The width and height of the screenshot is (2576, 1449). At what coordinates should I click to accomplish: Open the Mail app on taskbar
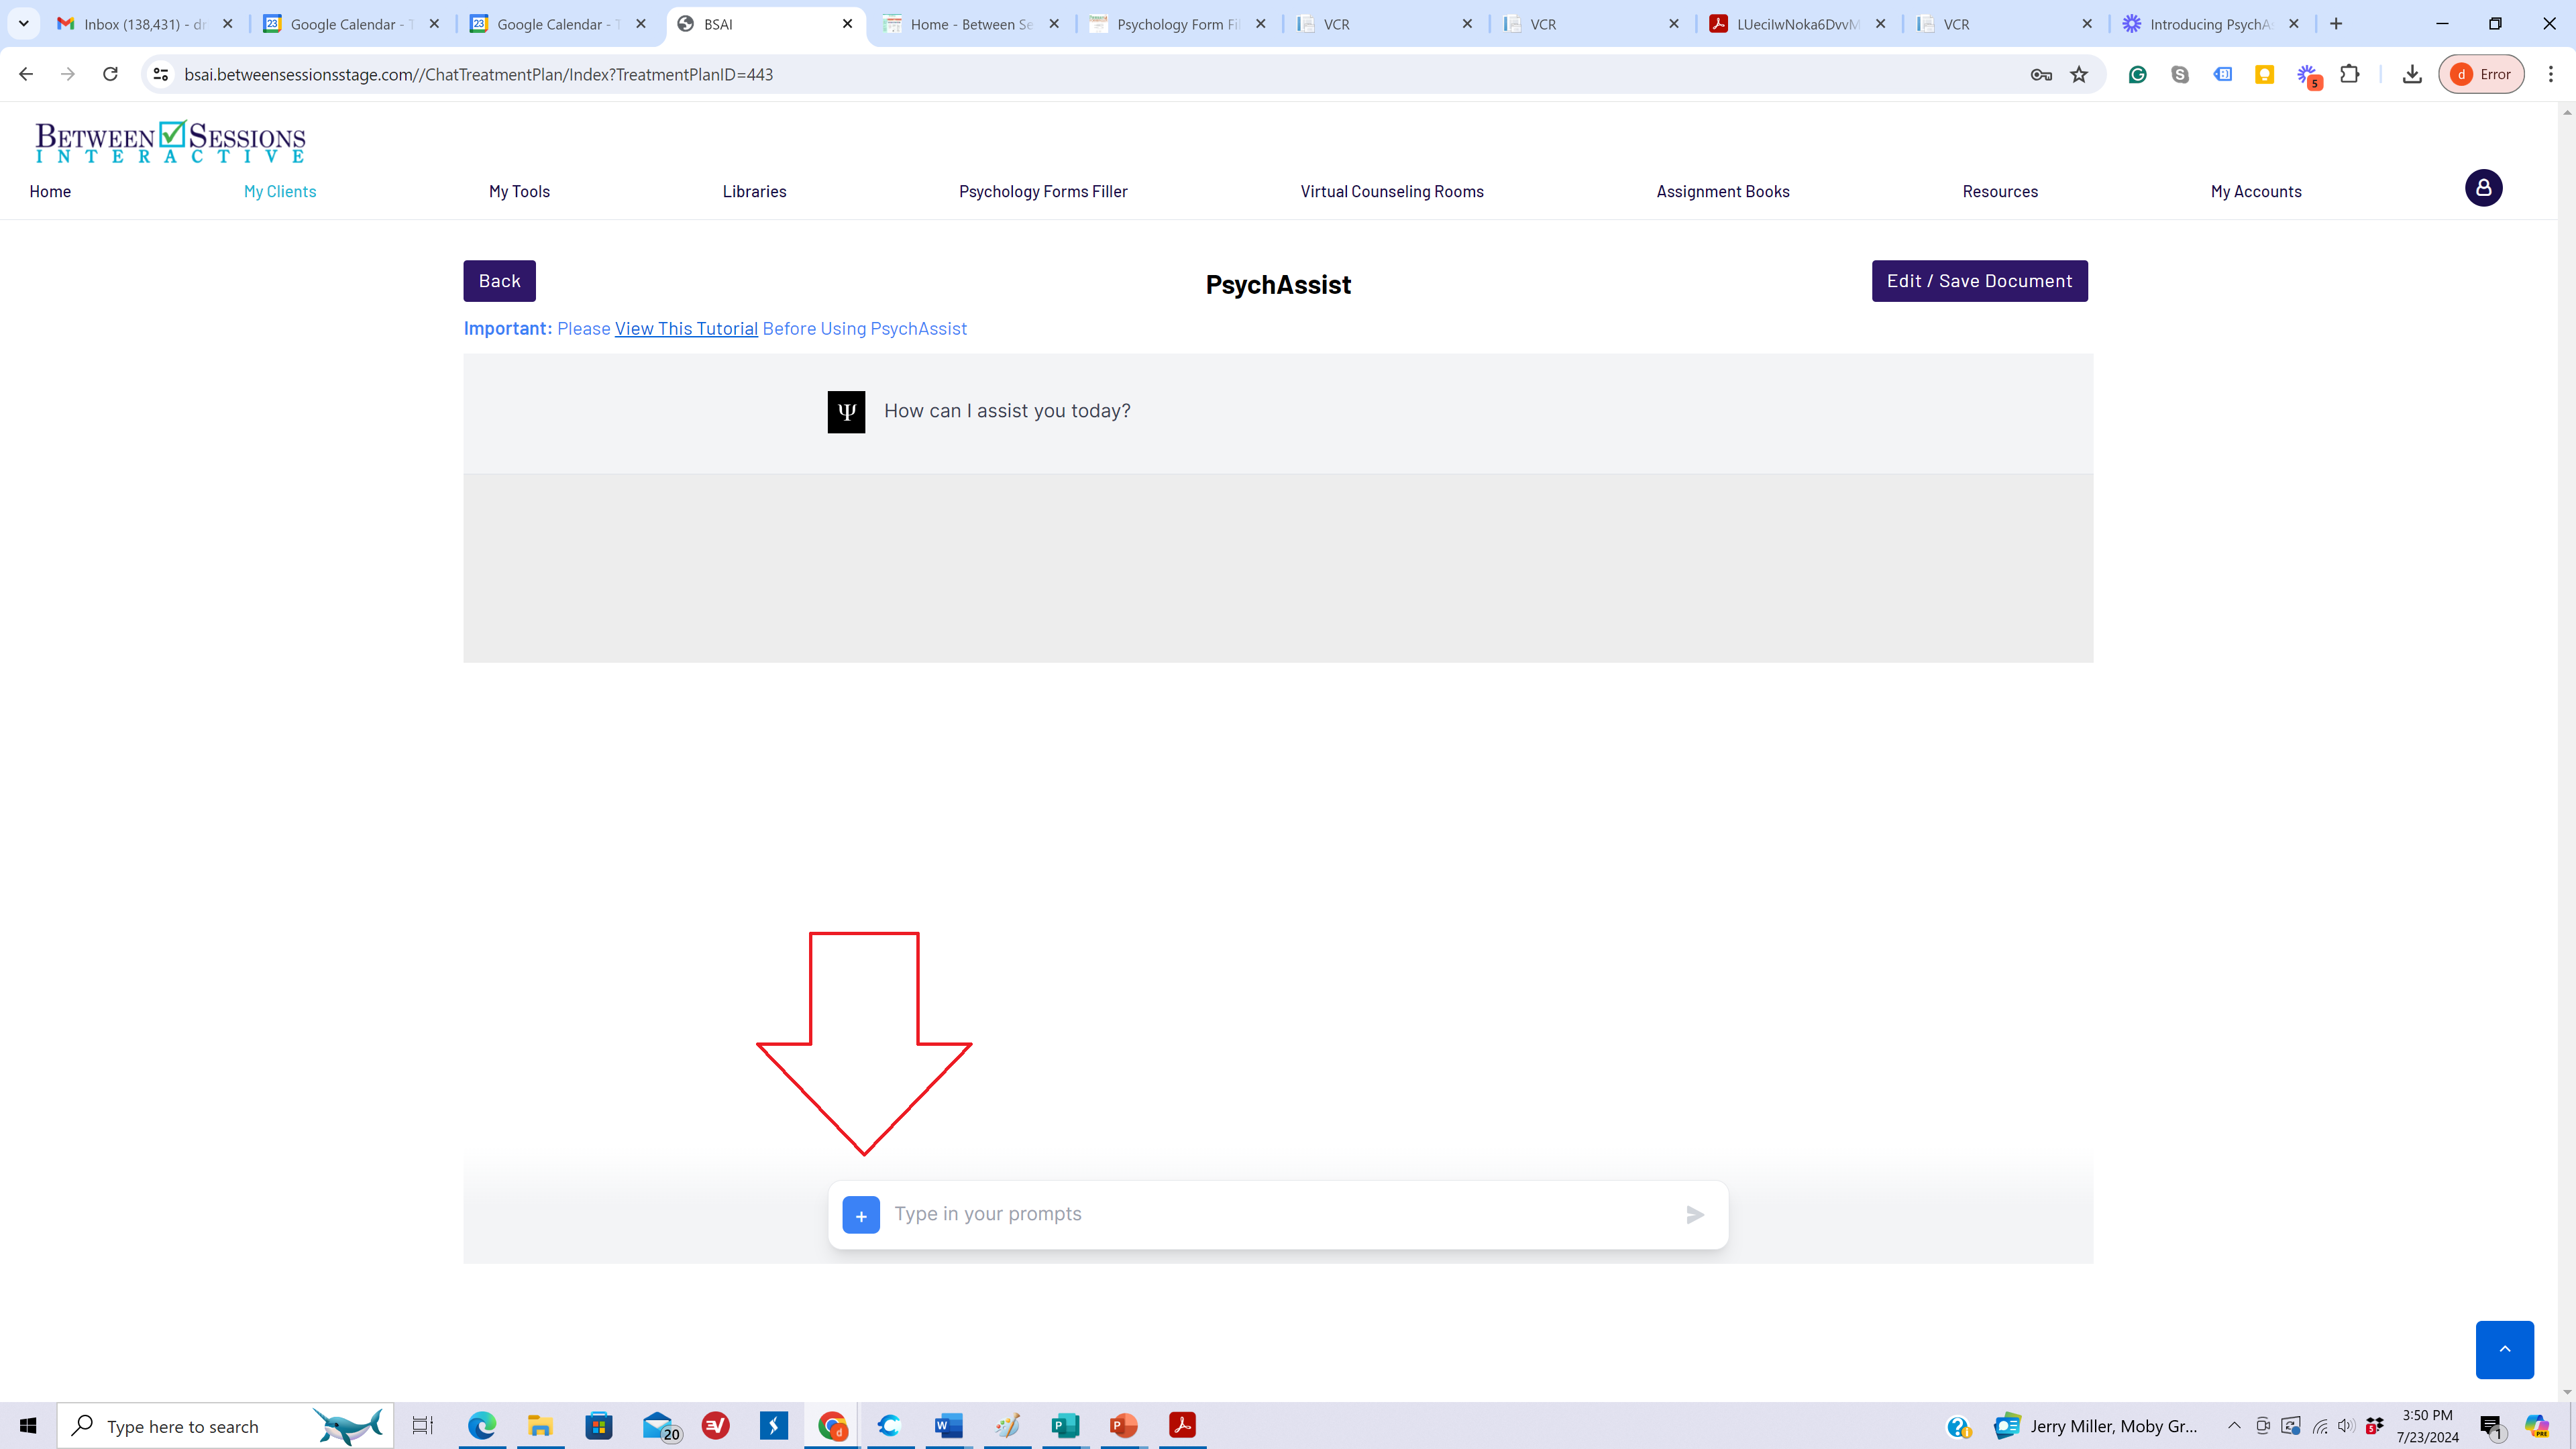[x=660, y=1426]
